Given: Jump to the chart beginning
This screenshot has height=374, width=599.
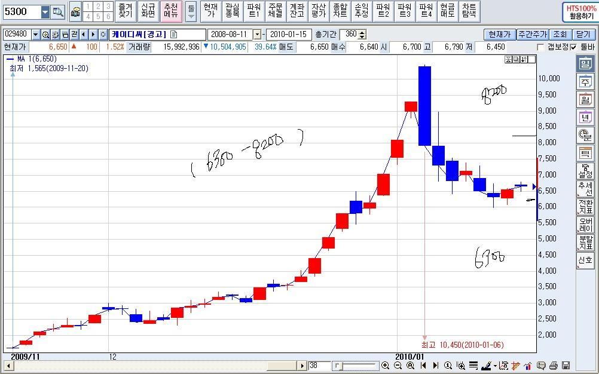Looking at the screenshot, I should click(x=424, y=366).
